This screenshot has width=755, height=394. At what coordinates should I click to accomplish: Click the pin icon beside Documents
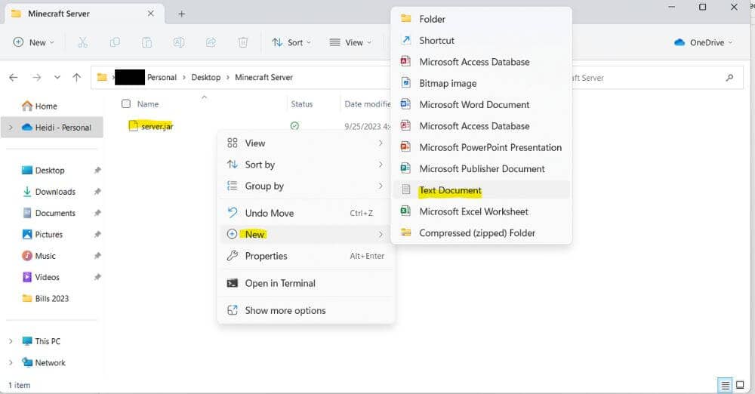[97, 213]
